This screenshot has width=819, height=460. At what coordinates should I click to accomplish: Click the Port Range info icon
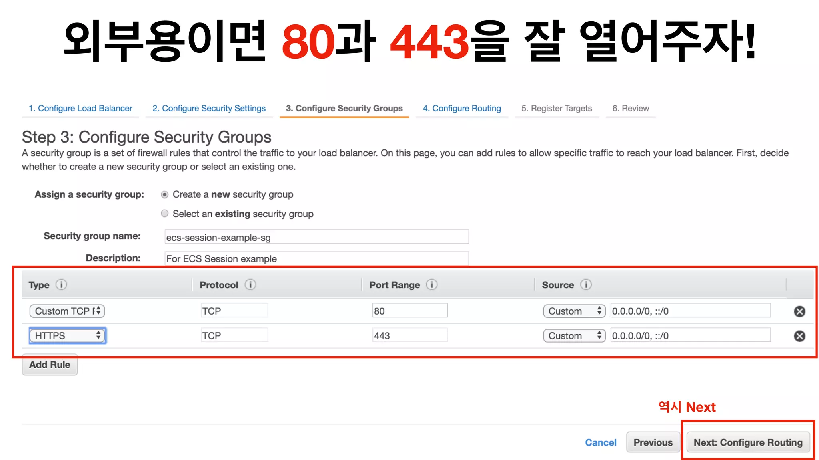point(432,285)
